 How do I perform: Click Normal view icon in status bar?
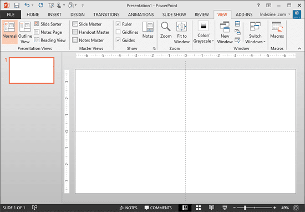tap(185, 208)
